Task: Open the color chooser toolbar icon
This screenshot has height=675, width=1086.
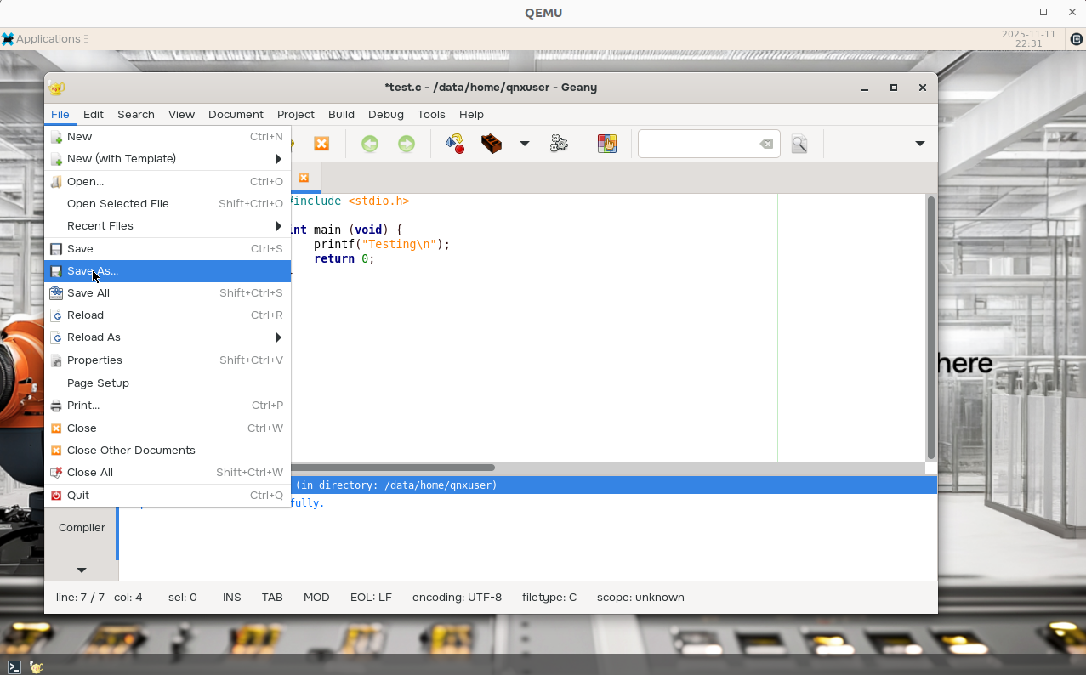Action: [606, 144]
